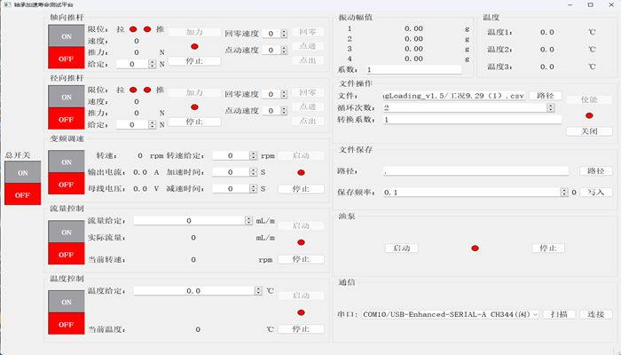Screen dimensions: 621x355
Task: Click the app icon in the title bar
Action: (6, 4)
